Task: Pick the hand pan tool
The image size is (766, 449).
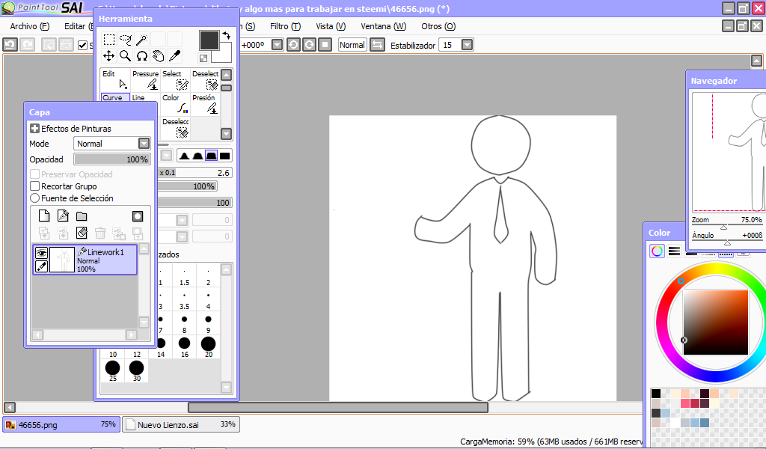Action: pos(158,56)
